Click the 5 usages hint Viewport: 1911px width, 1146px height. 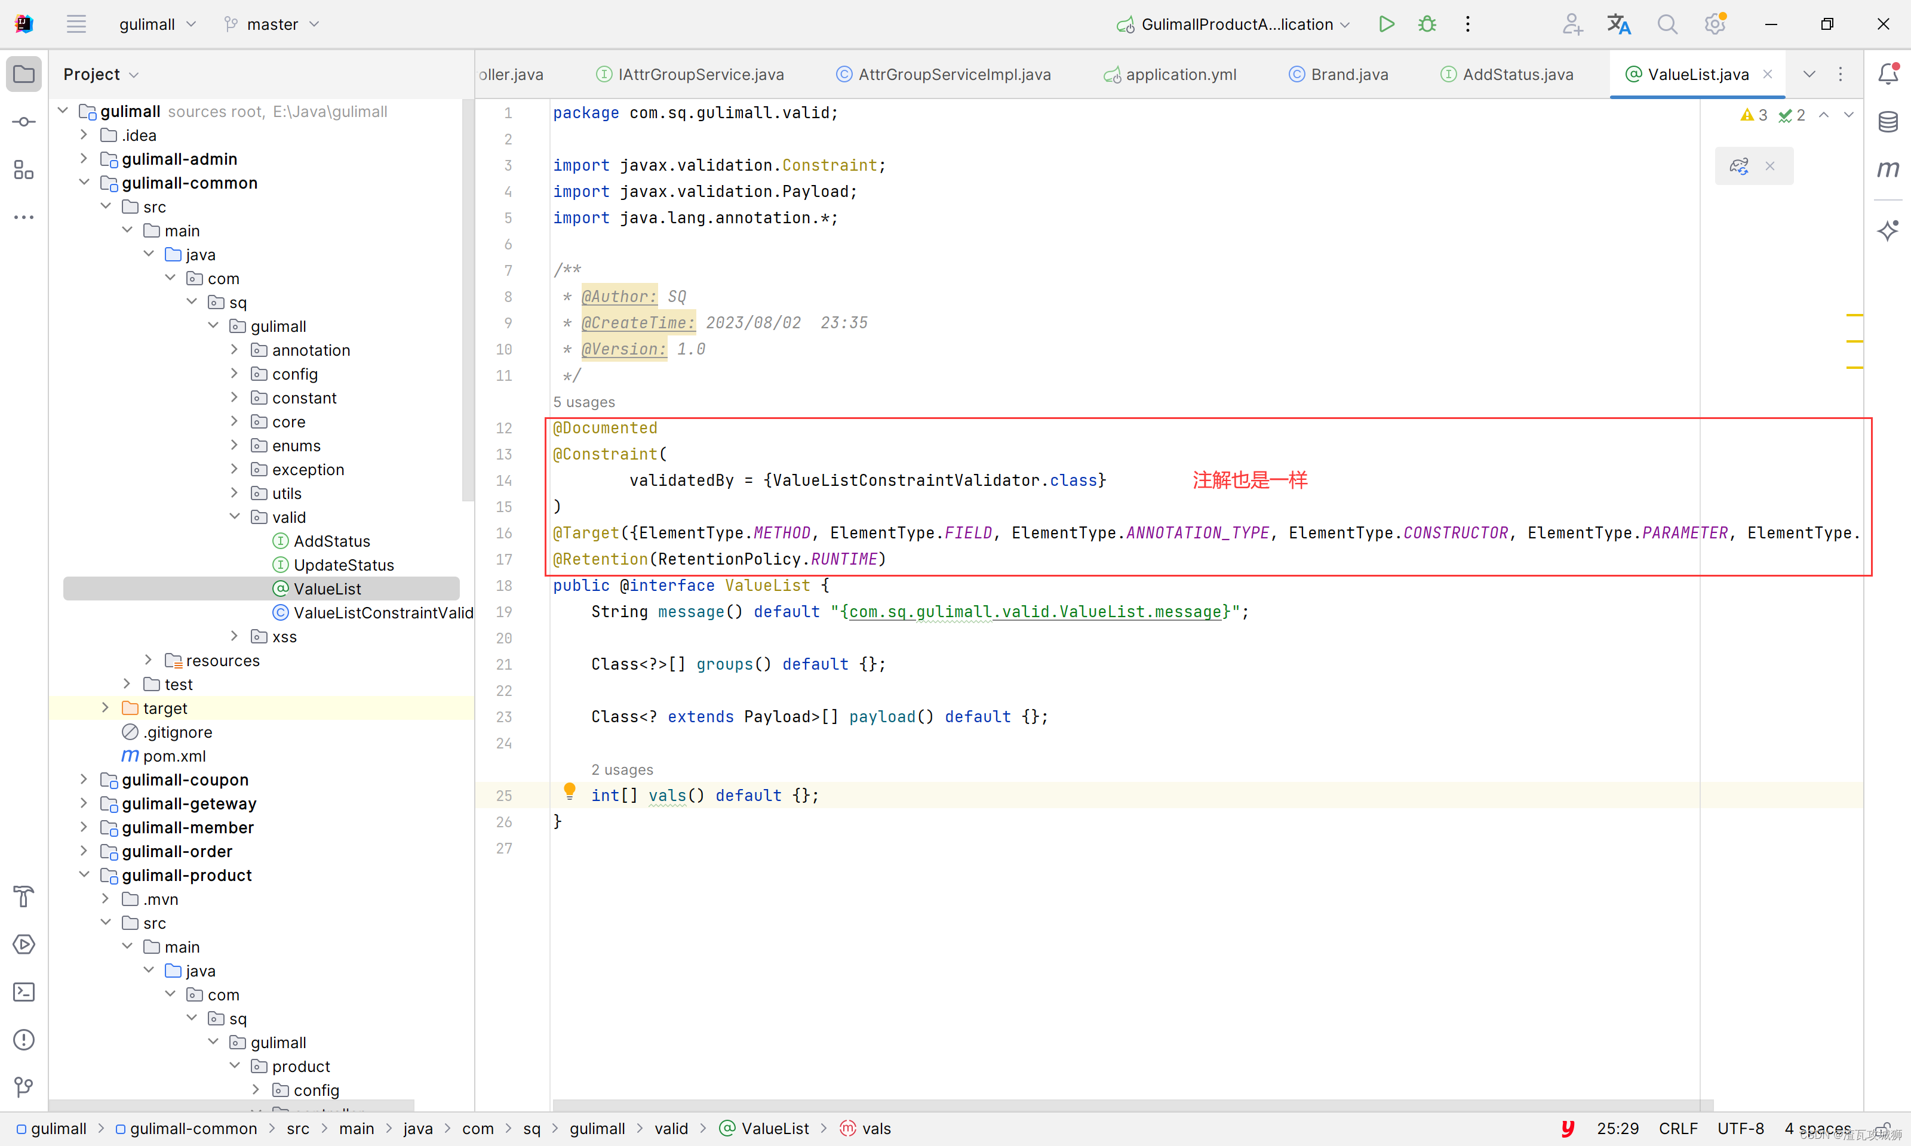coord(584,402)
